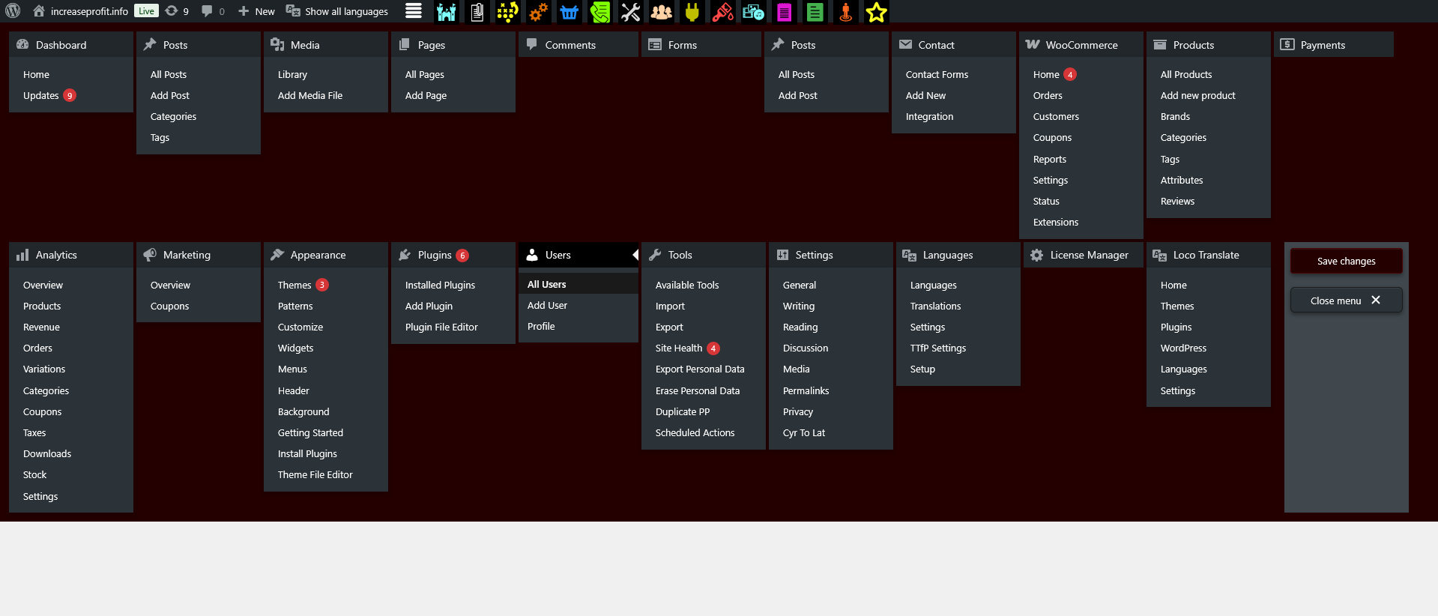The height and width of the screenshot is (616, 1438).
Task: Open Add Media File under Media
Action: point(310,95)
